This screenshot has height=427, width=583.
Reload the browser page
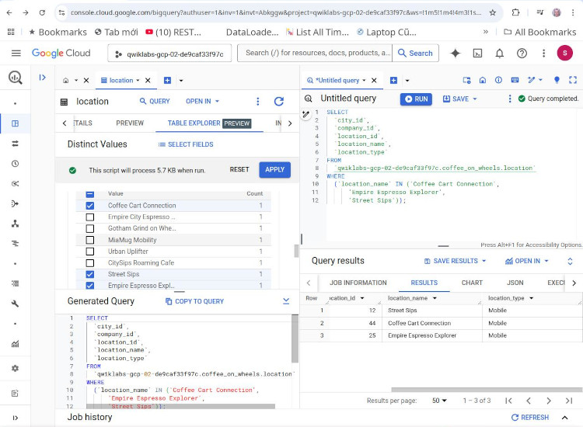coord(42,12)
